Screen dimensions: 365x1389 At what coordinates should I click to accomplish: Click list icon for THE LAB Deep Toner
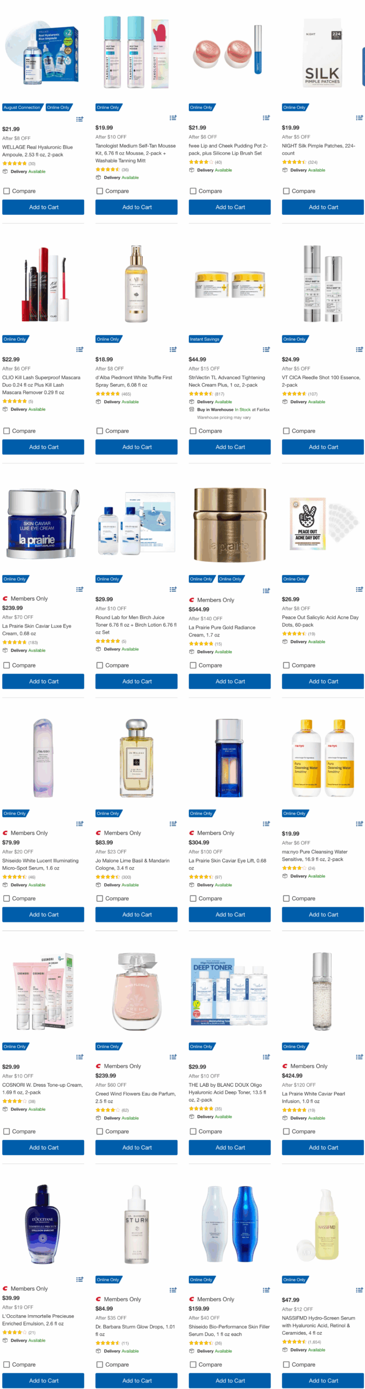[x=266, y=1057]
